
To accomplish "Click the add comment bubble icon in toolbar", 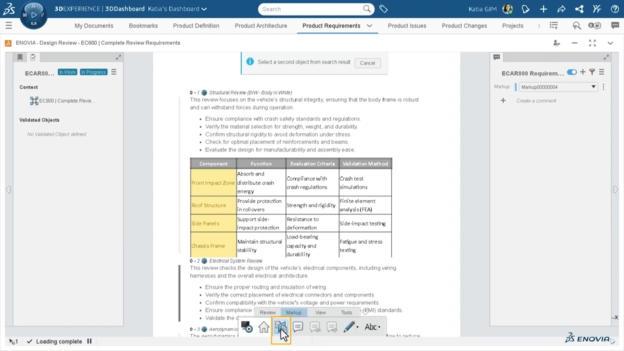I will [298, 327].
